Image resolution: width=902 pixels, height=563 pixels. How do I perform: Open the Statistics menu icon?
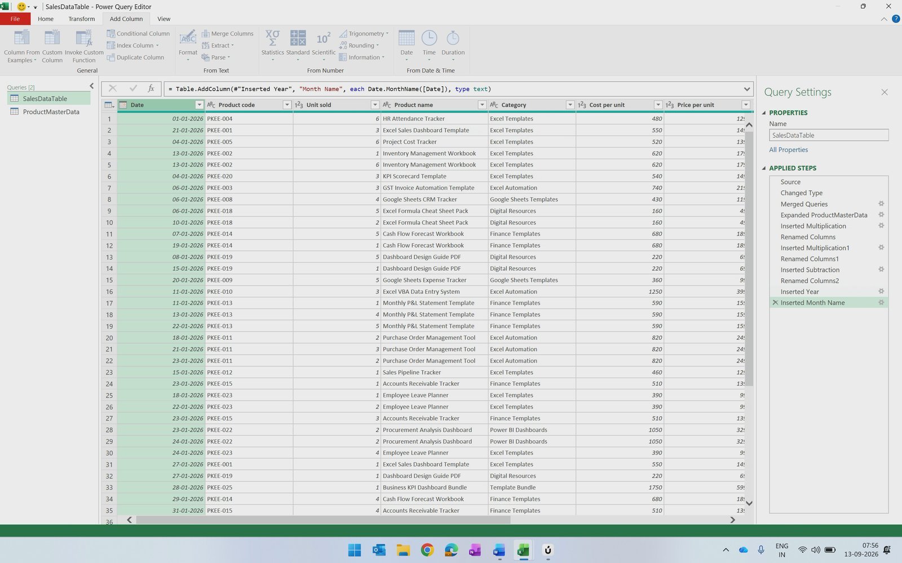coord(272,38)
